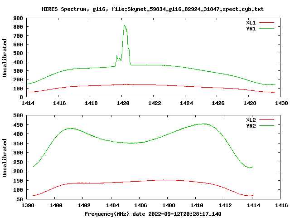Click the XL2 legend label

point(251,120)
